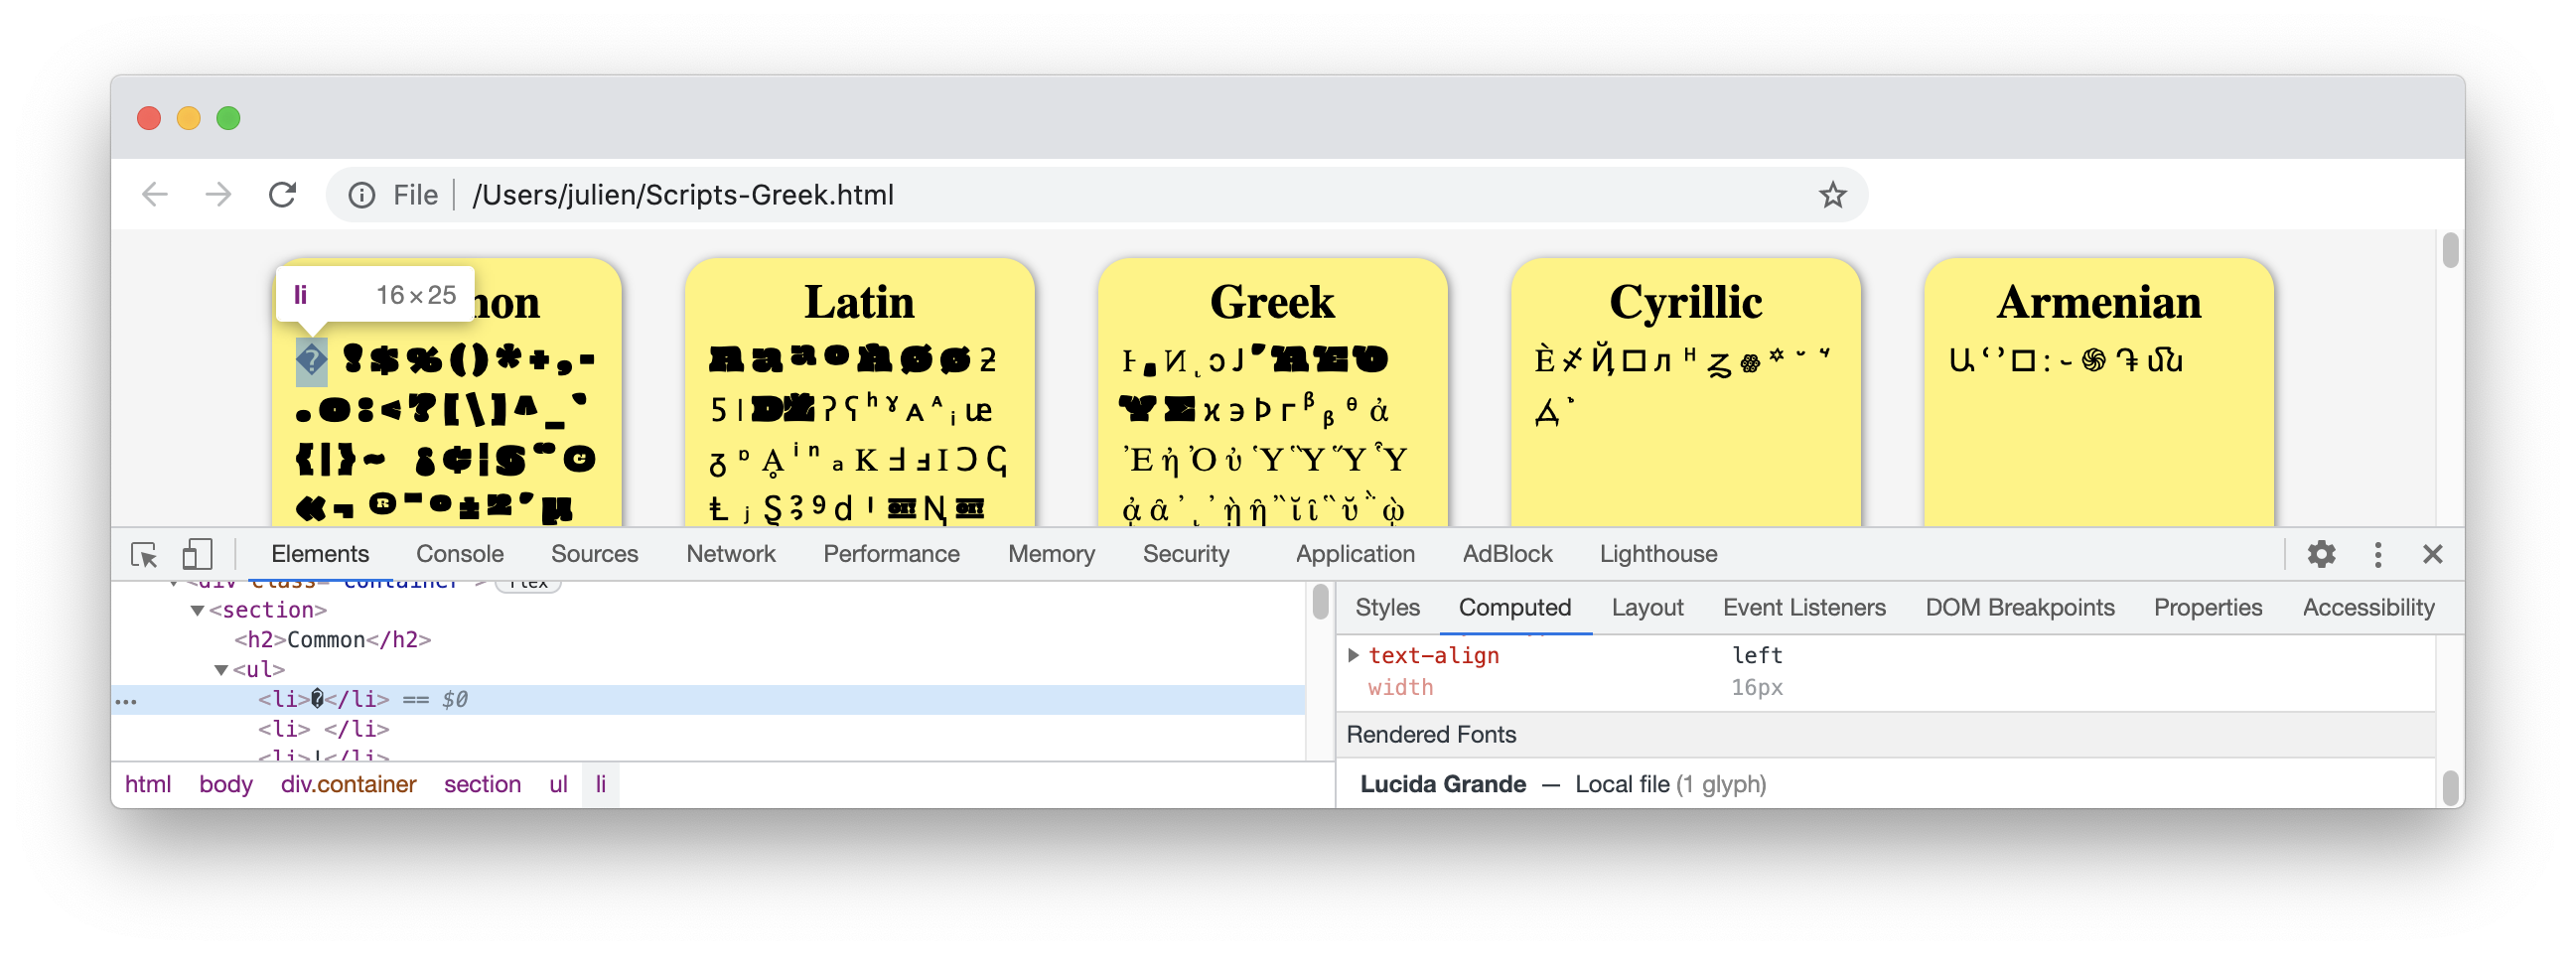Click the inspect element picker icon

click(x=144, y=555)
